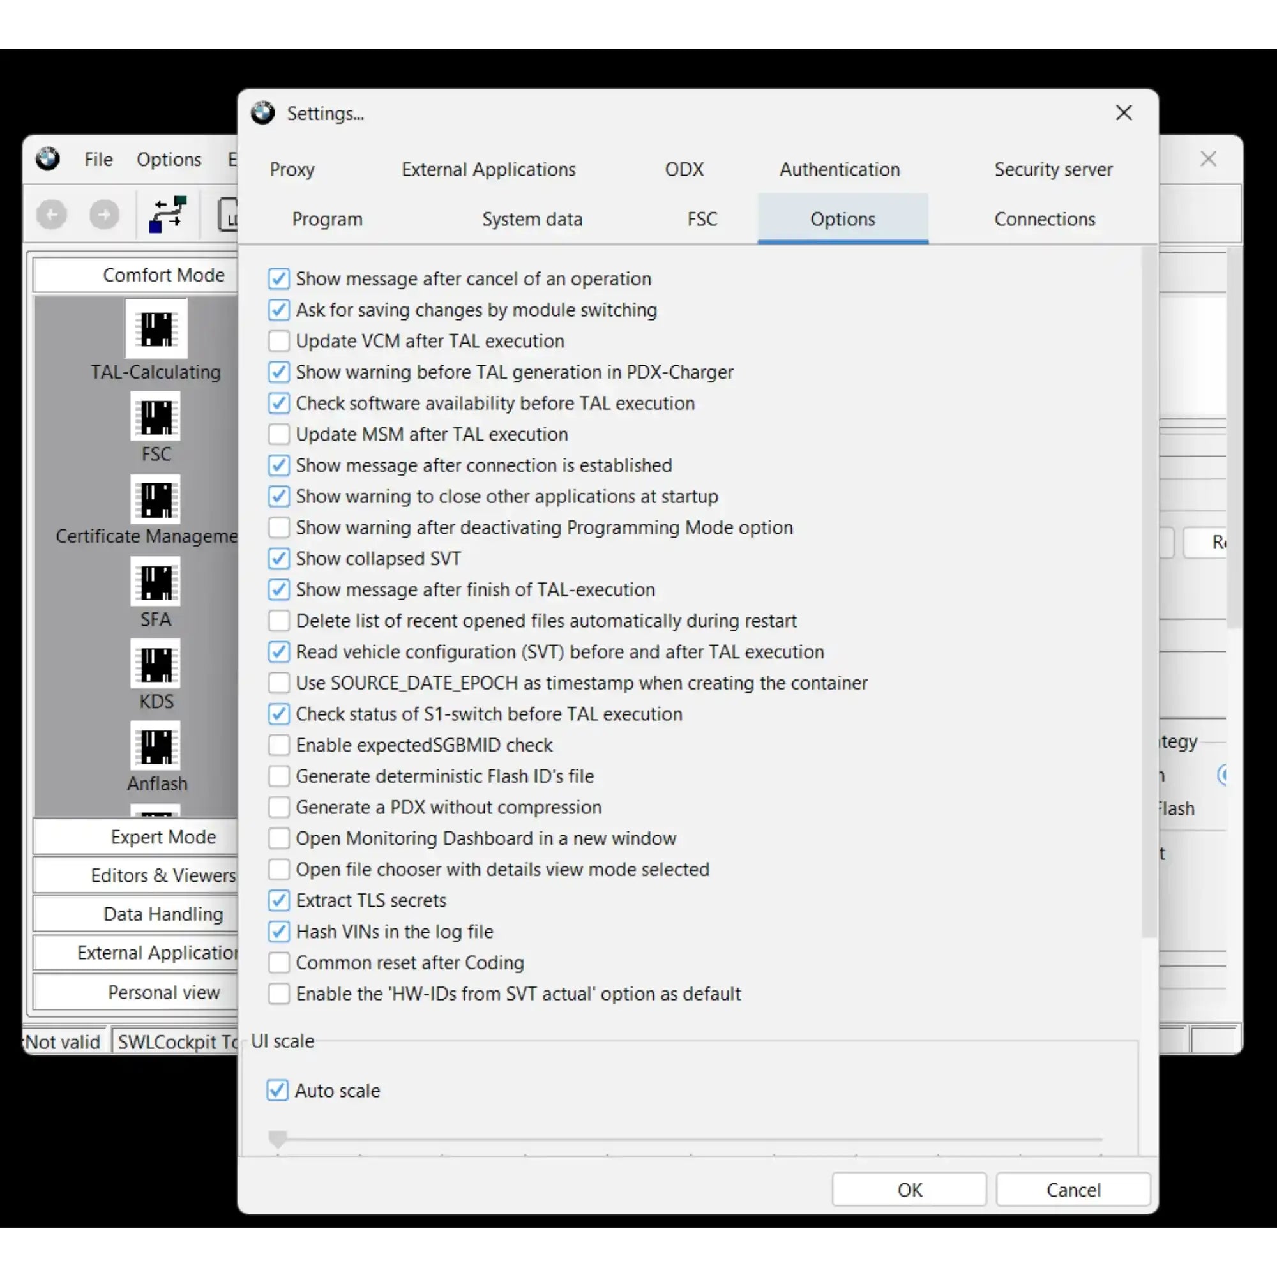Enable 'HW-IDs from SVT actual' option as default
This screenshot has width=1277, height=1277.
[x=279, y=994]
